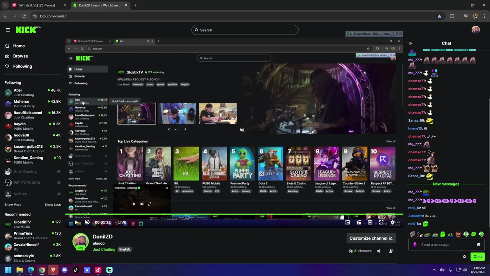Open network icon in system tray
490x276 pixels.
coord(459,270)
